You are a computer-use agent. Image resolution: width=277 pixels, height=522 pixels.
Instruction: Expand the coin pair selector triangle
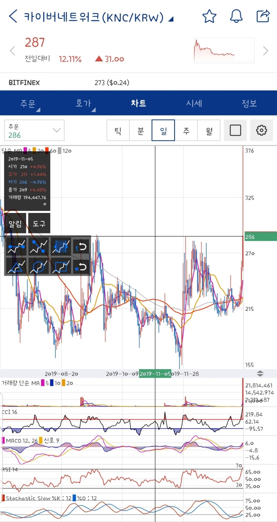coord(170,19)
